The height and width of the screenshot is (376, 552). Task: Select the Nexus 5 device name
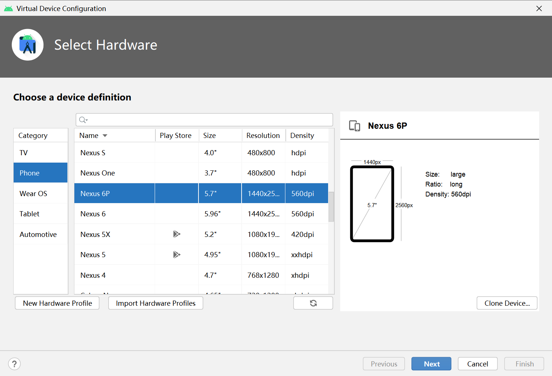tap(93, 255)
